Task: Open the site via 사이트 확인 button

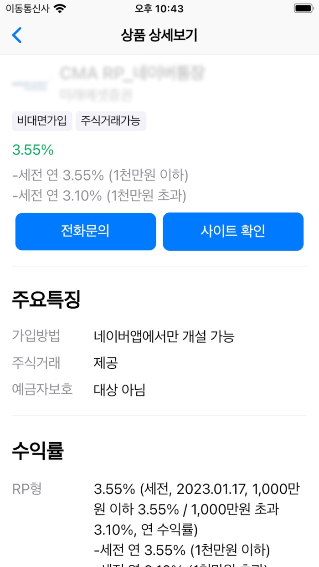Action: pos(233,231)
